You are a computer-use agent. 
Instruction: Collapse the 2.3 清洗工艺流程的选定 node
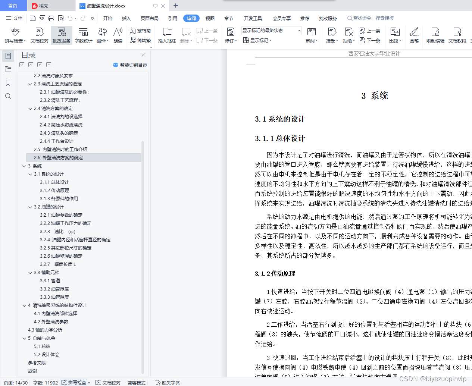tap(30, 84)
